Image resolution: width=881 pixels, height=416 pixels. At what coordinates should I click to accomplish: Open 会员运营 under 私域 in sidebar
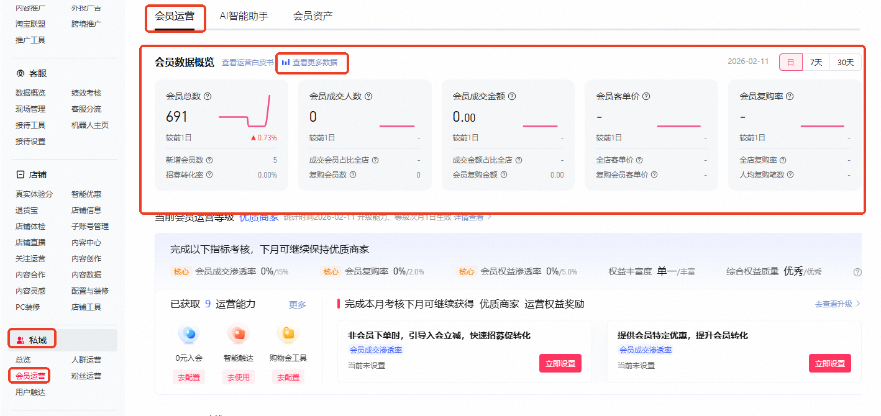30,376
